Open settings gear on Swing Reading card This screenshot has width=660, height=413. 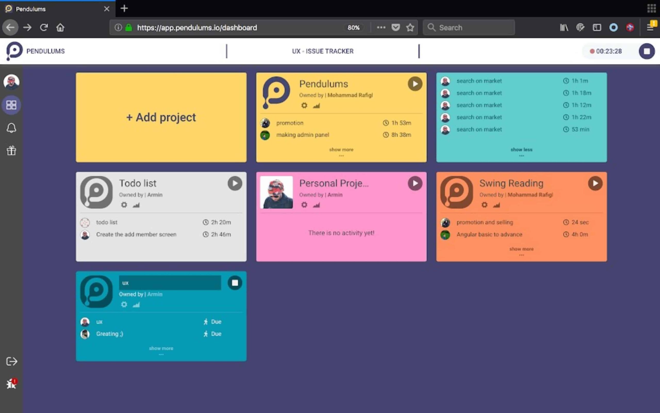click(x=484, y=205)
